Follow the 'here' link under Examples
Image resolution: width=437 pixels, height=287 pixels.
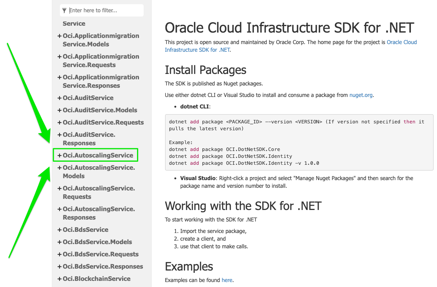point(227,280)
